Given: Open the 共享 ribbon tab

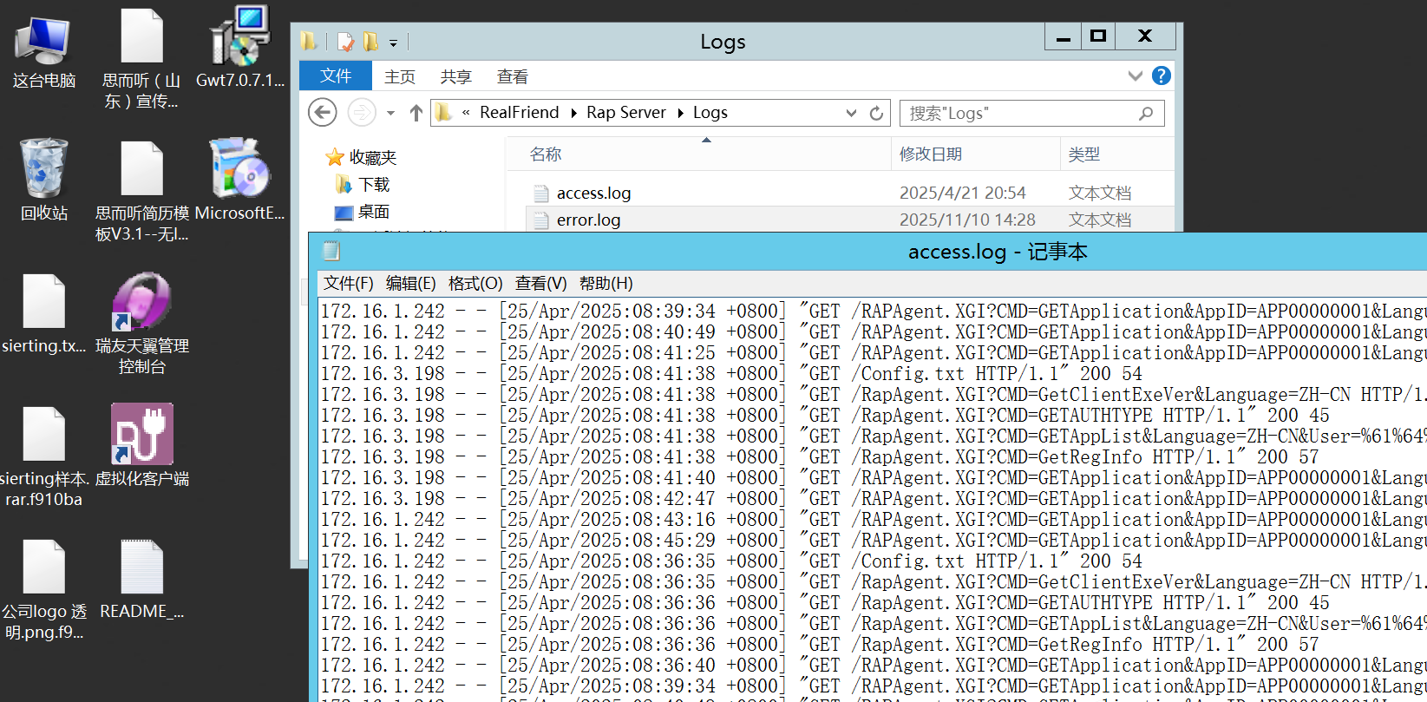Looking at the screenshot, I should coord(455,76).
